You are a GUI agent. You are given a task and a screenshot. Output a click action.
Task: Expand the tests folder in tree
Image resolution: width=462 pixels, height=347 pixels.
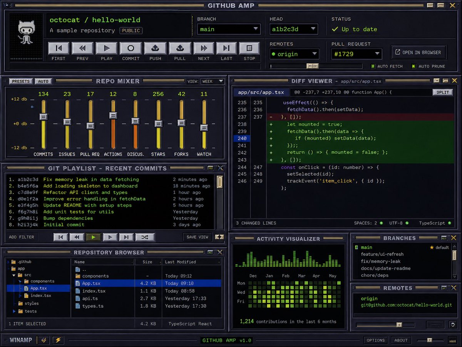pos(14,311)
